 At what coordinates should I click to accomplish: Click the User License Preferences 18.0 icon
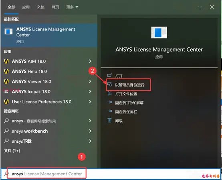tap(6, 101)
